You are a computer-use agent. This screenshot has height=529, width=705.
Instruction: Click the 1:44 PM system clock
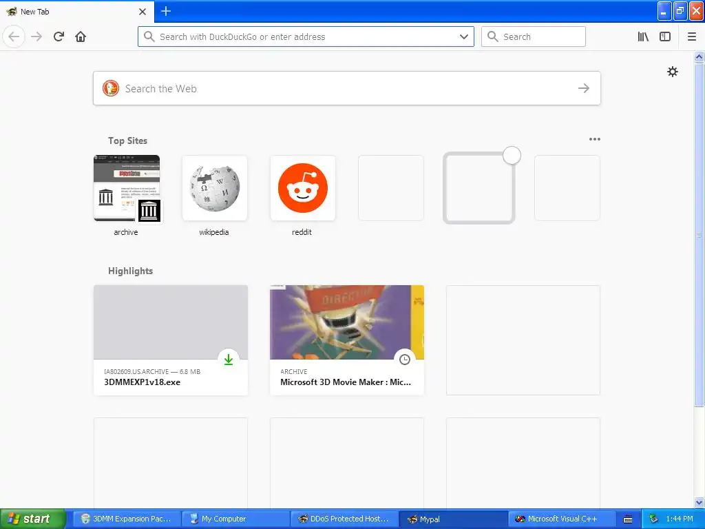(680, 519)
